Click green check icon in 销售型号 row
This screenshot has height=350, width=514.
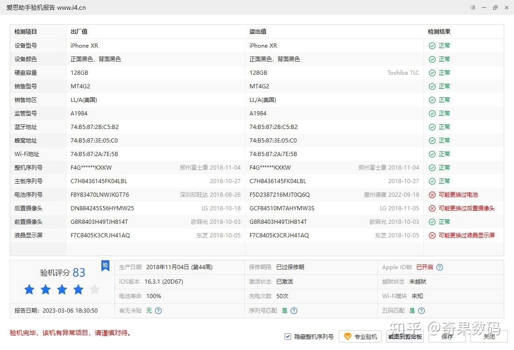(x=432, y=86)
